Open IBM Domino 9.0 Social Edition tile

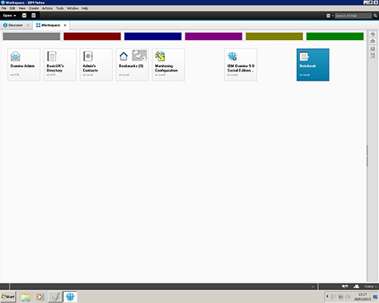point(240,65)
